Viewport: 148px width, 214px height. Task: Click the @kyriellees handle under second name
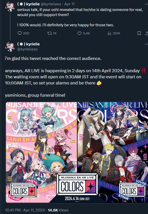pos(27,49)
